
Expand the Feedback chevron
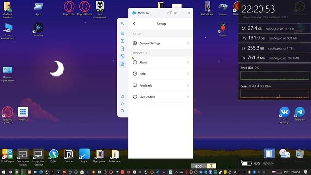tap(188, 86)
